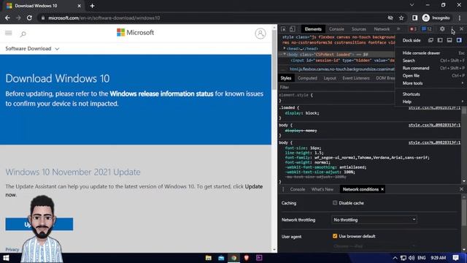The height and width of the screenshot is (263, 467).
Task: Open Premiere Pro from the taskbar
Action: [259, 258]
